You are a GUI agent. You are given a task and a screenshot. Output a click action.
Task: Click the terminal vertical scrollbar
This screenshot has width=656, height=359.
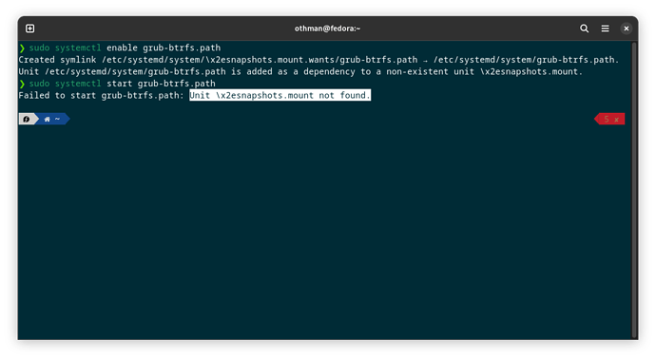coord(634,189)
